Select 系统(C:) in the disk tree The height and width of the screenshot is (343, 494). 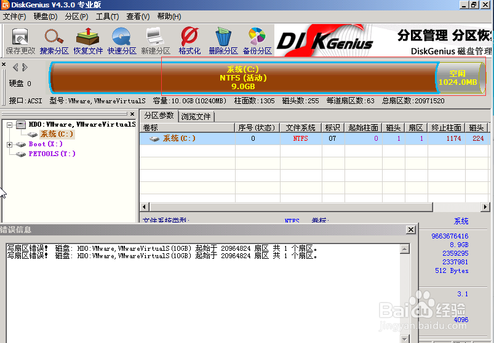[57, 135]
